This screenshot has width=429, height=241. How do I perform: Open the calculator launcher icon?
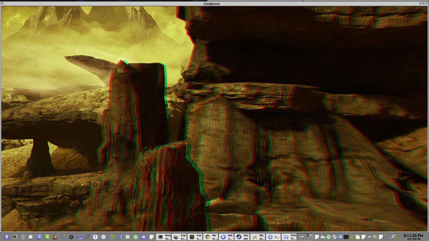pos(23,237)
